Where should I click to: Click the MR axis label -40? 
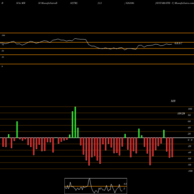click(189, 152)
